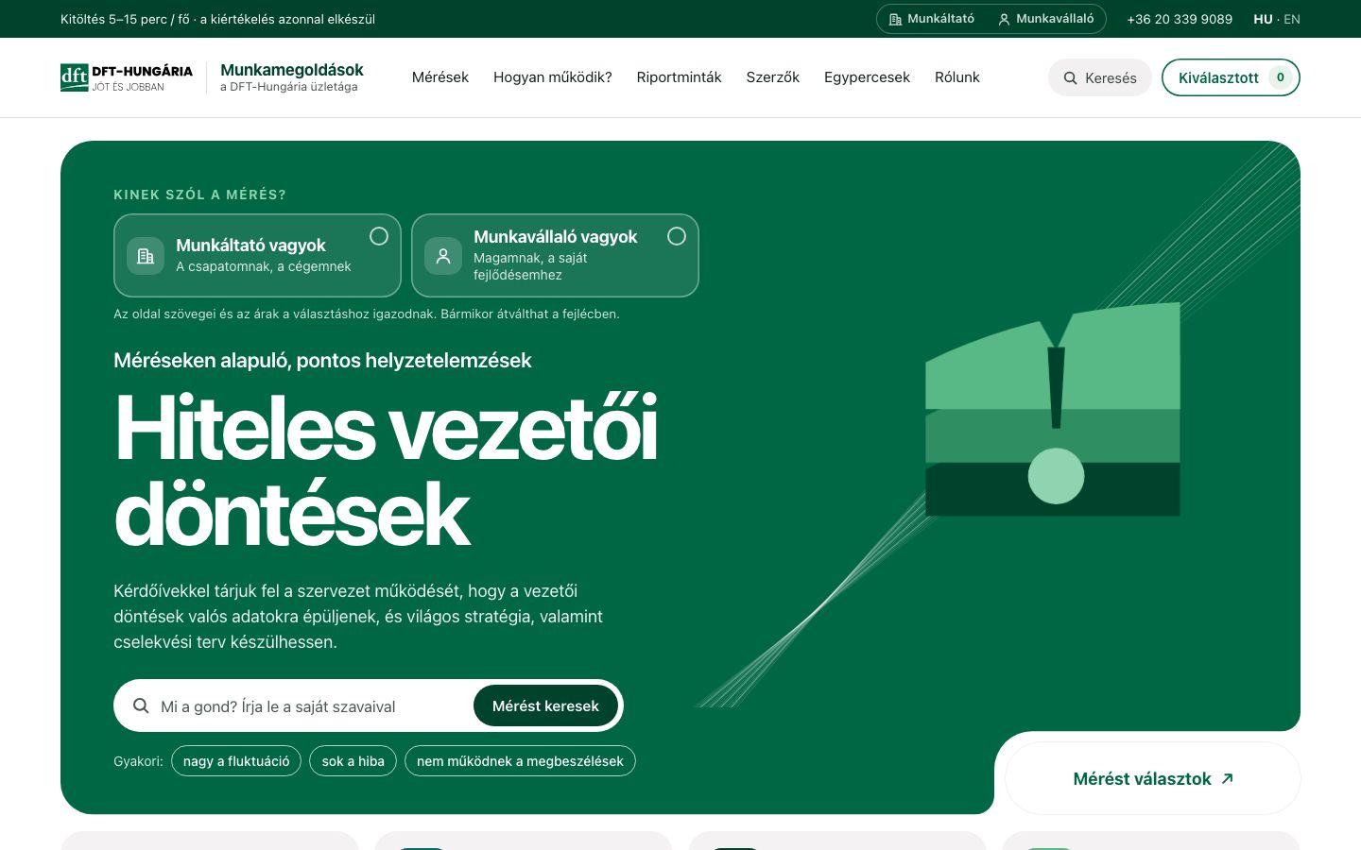Choose nem működnek a megbeszélések suggestion

tap(520, 761)
